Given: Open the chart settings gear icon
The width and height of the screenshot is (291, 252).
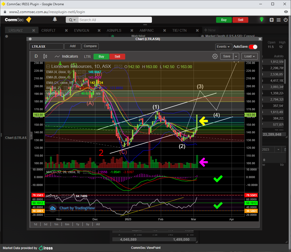Looking at the screenshot, I should [x=215, y=56].
